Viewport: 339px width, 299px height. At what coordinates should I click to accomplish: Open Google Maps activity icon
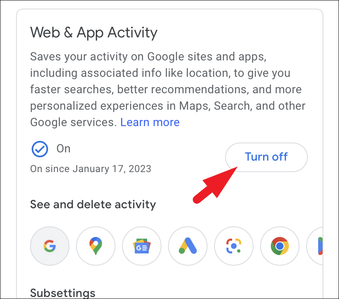[x=96, y=246]
